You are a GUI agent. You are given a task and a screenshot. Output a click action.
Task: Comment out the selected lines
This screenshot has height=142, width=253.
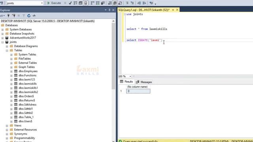pos(127,3)
